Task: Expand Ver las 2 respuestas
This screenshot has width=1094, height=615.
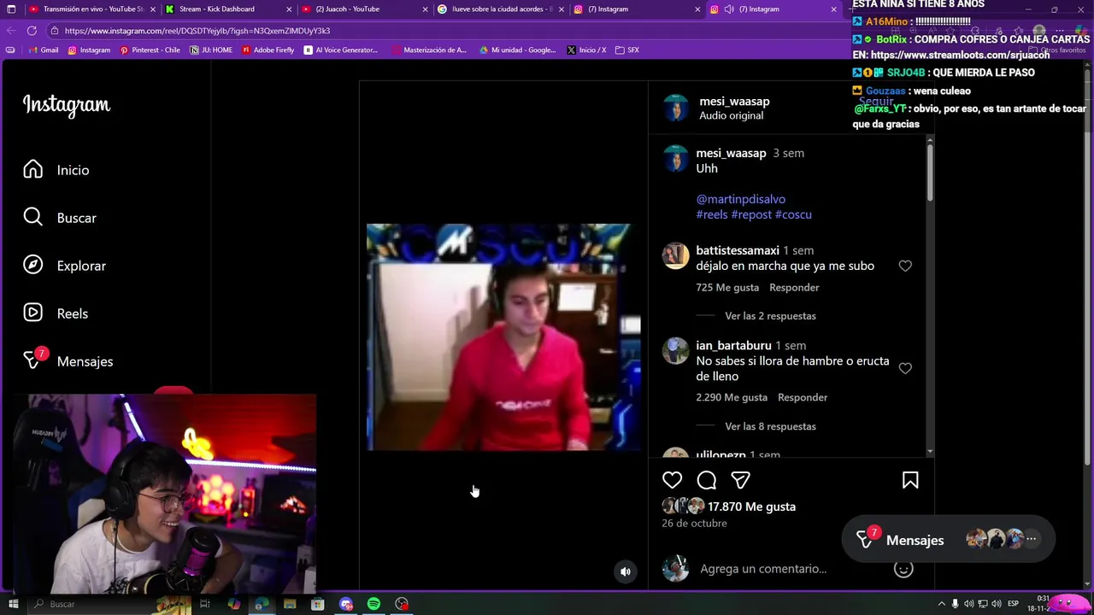Action: 770,316
